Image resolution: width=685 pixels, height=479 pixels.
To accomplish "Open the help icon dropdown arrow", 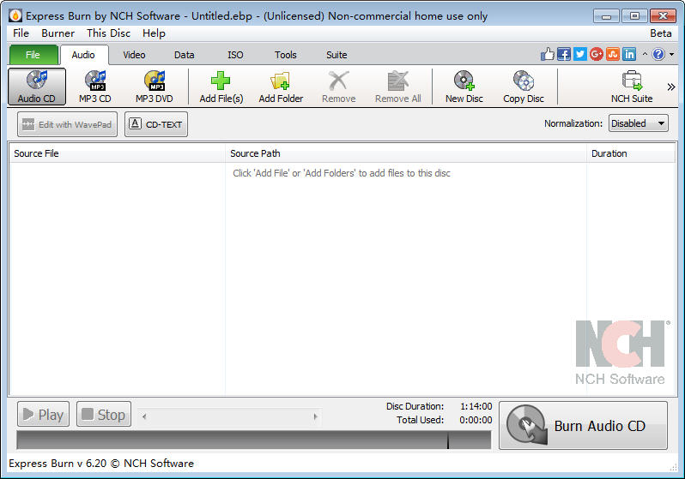I will coord(671,55).
